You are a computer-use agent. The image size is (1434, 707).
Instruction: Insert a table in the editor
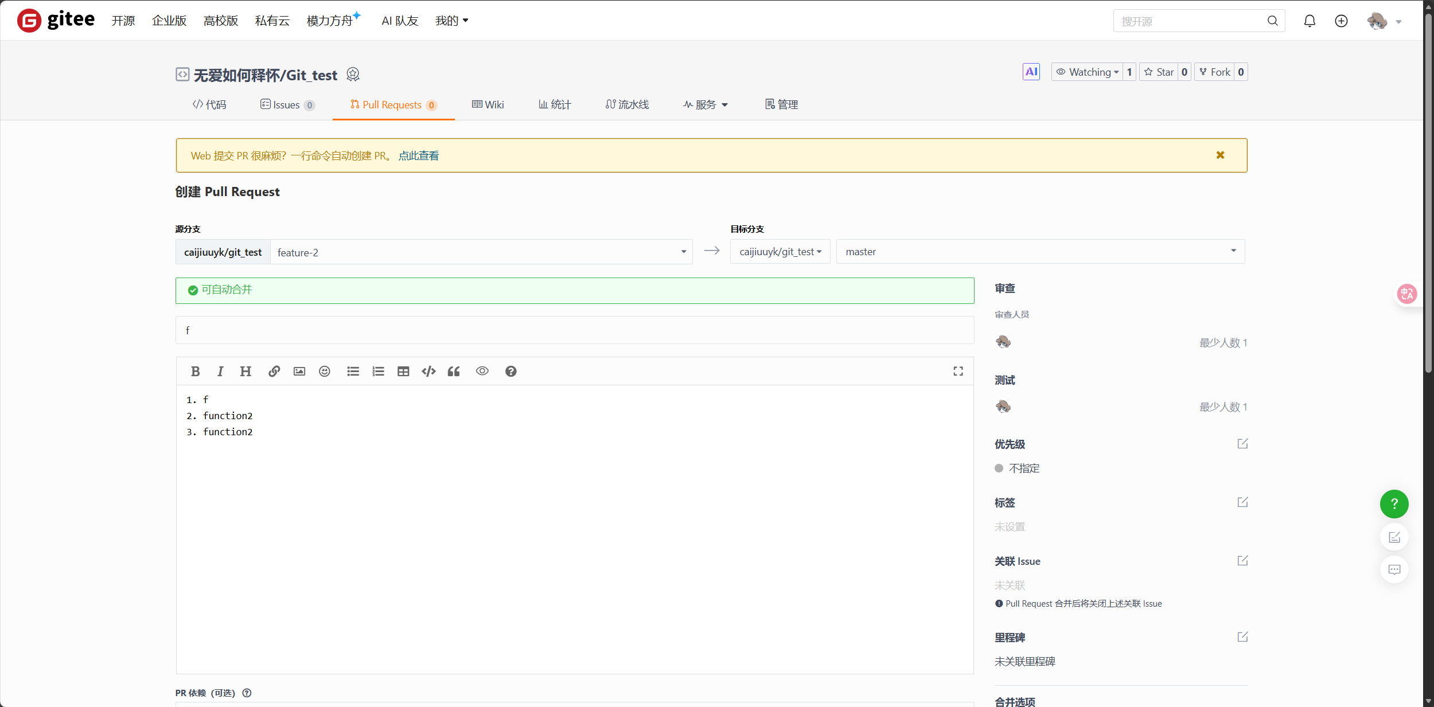point(403,372)
